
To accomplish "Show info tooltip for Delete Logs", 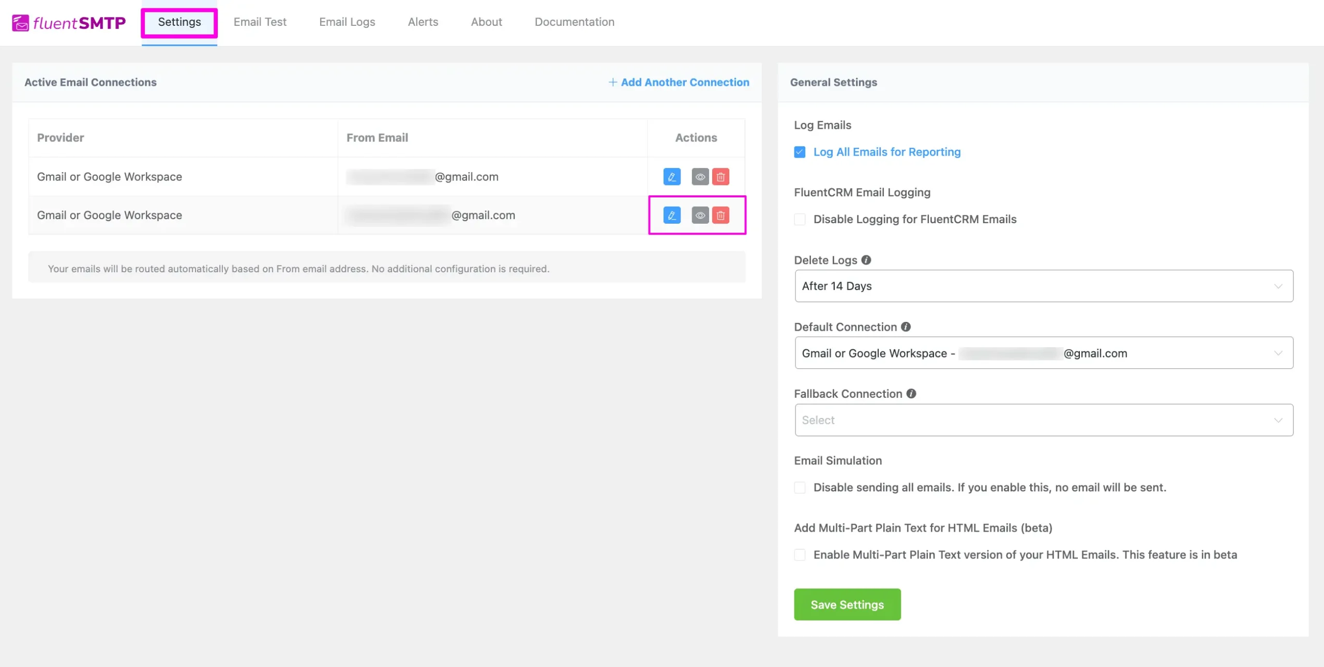I will coord(866,260).
